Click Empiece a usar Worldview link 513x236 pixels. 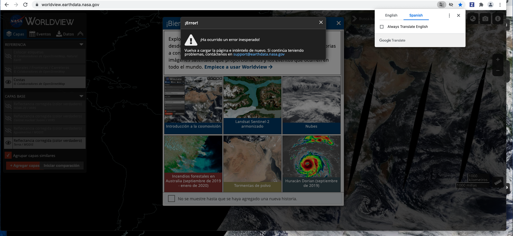point(238,67)
